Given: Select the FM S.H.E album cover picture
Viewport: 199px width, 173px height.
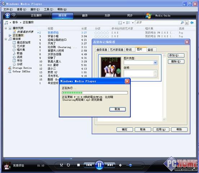Looking at the screenshot, I should 111,67.
